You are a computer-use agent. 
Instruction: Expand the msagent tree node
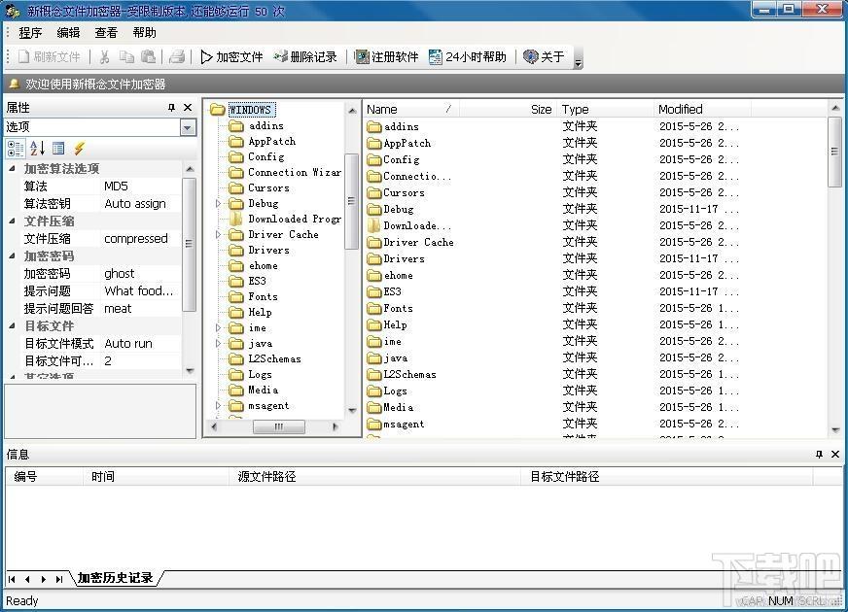[x=219, y=406]
